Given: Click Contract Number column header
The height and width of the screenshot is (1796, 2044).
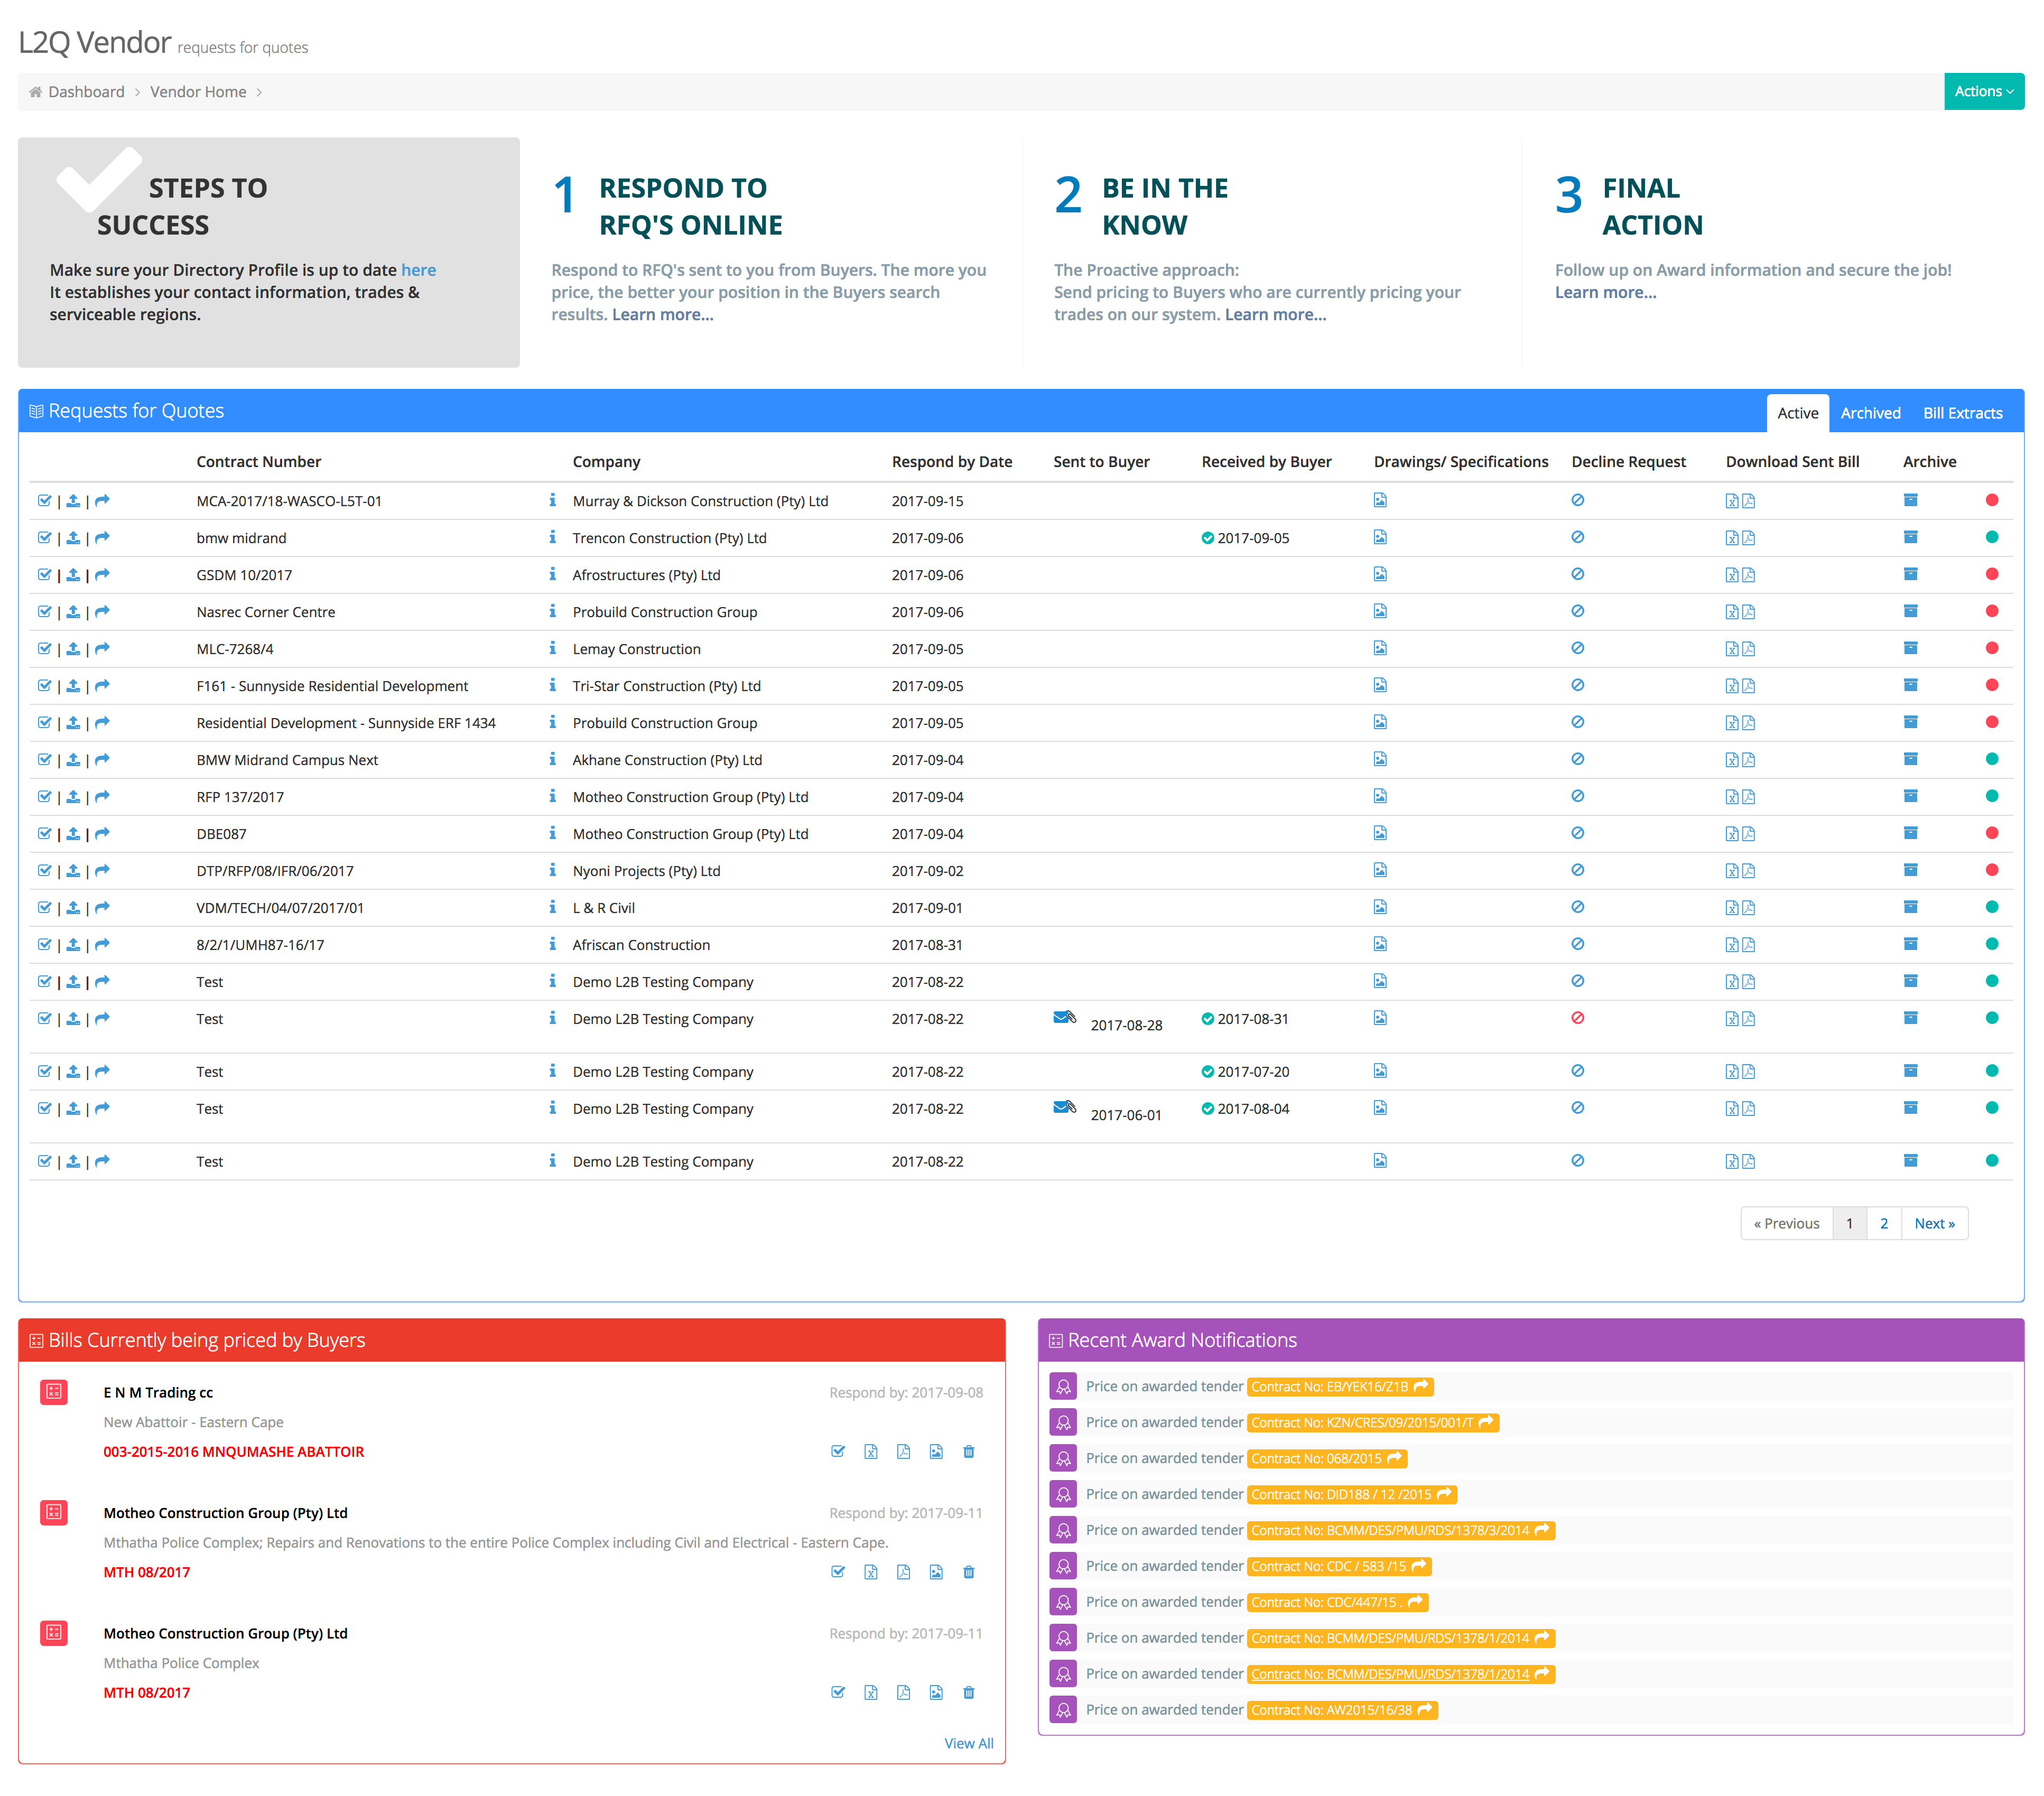Looking at the screenshot, I should pyautogui.click(x=258, y=461).
